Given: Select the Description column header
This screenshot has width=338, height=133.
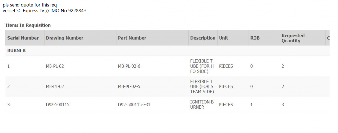Looking at the screenshot, I should [x=203, y=38].
